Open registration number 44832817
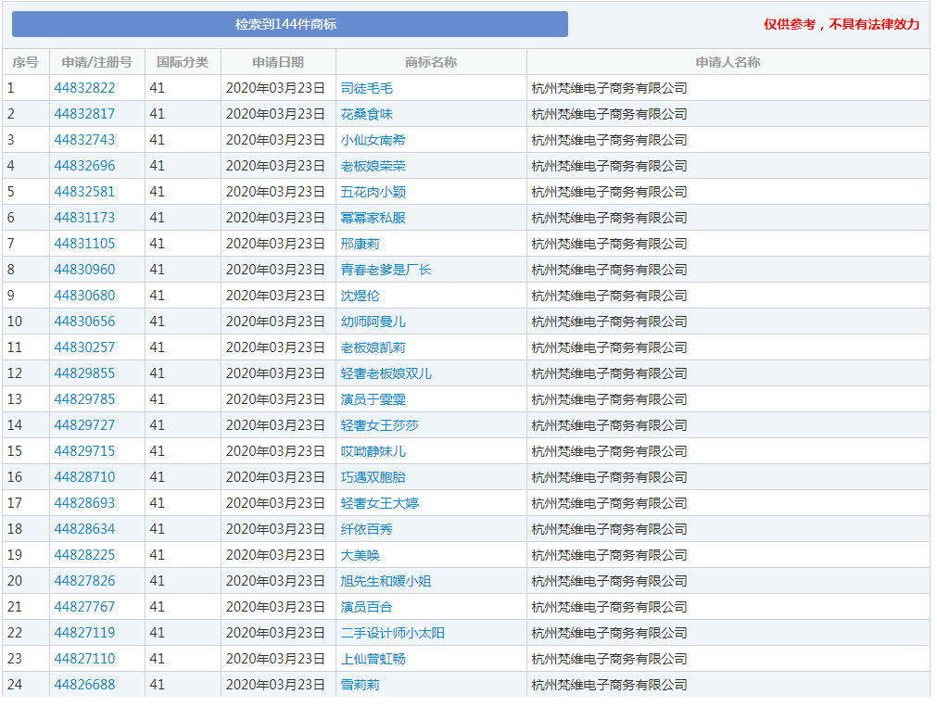937x707 pixels. (x=84, y=114)
